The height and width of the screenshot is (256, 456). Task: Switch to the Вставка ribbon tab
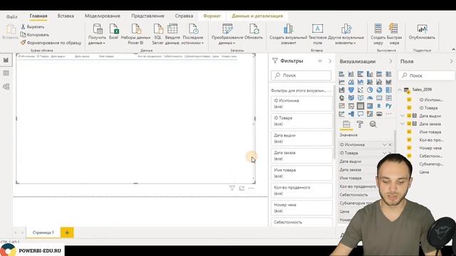pyautogui.click(x=66, y=16)
